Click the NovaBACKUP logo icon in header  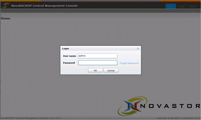pyautogui.click(x=5, y=6)
